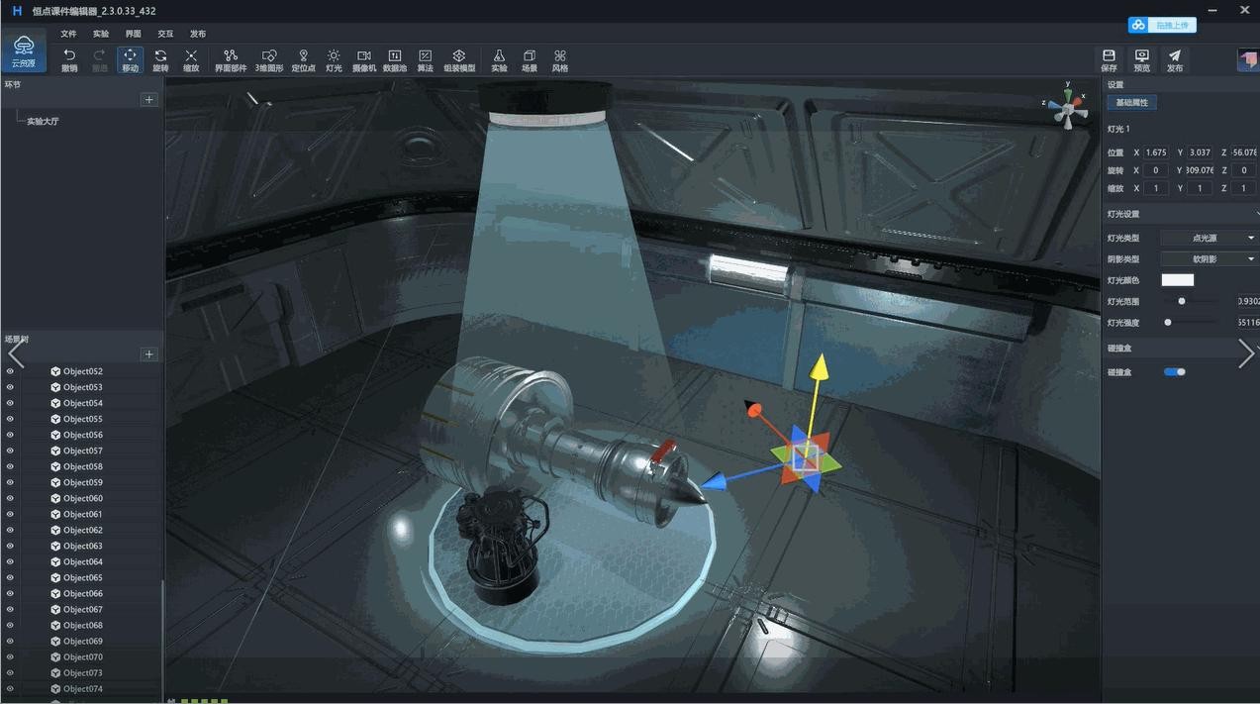Screen dimensions: 1260x704
Task: Select the 缩放 (scale) tool
Action: tap(191, 59)
